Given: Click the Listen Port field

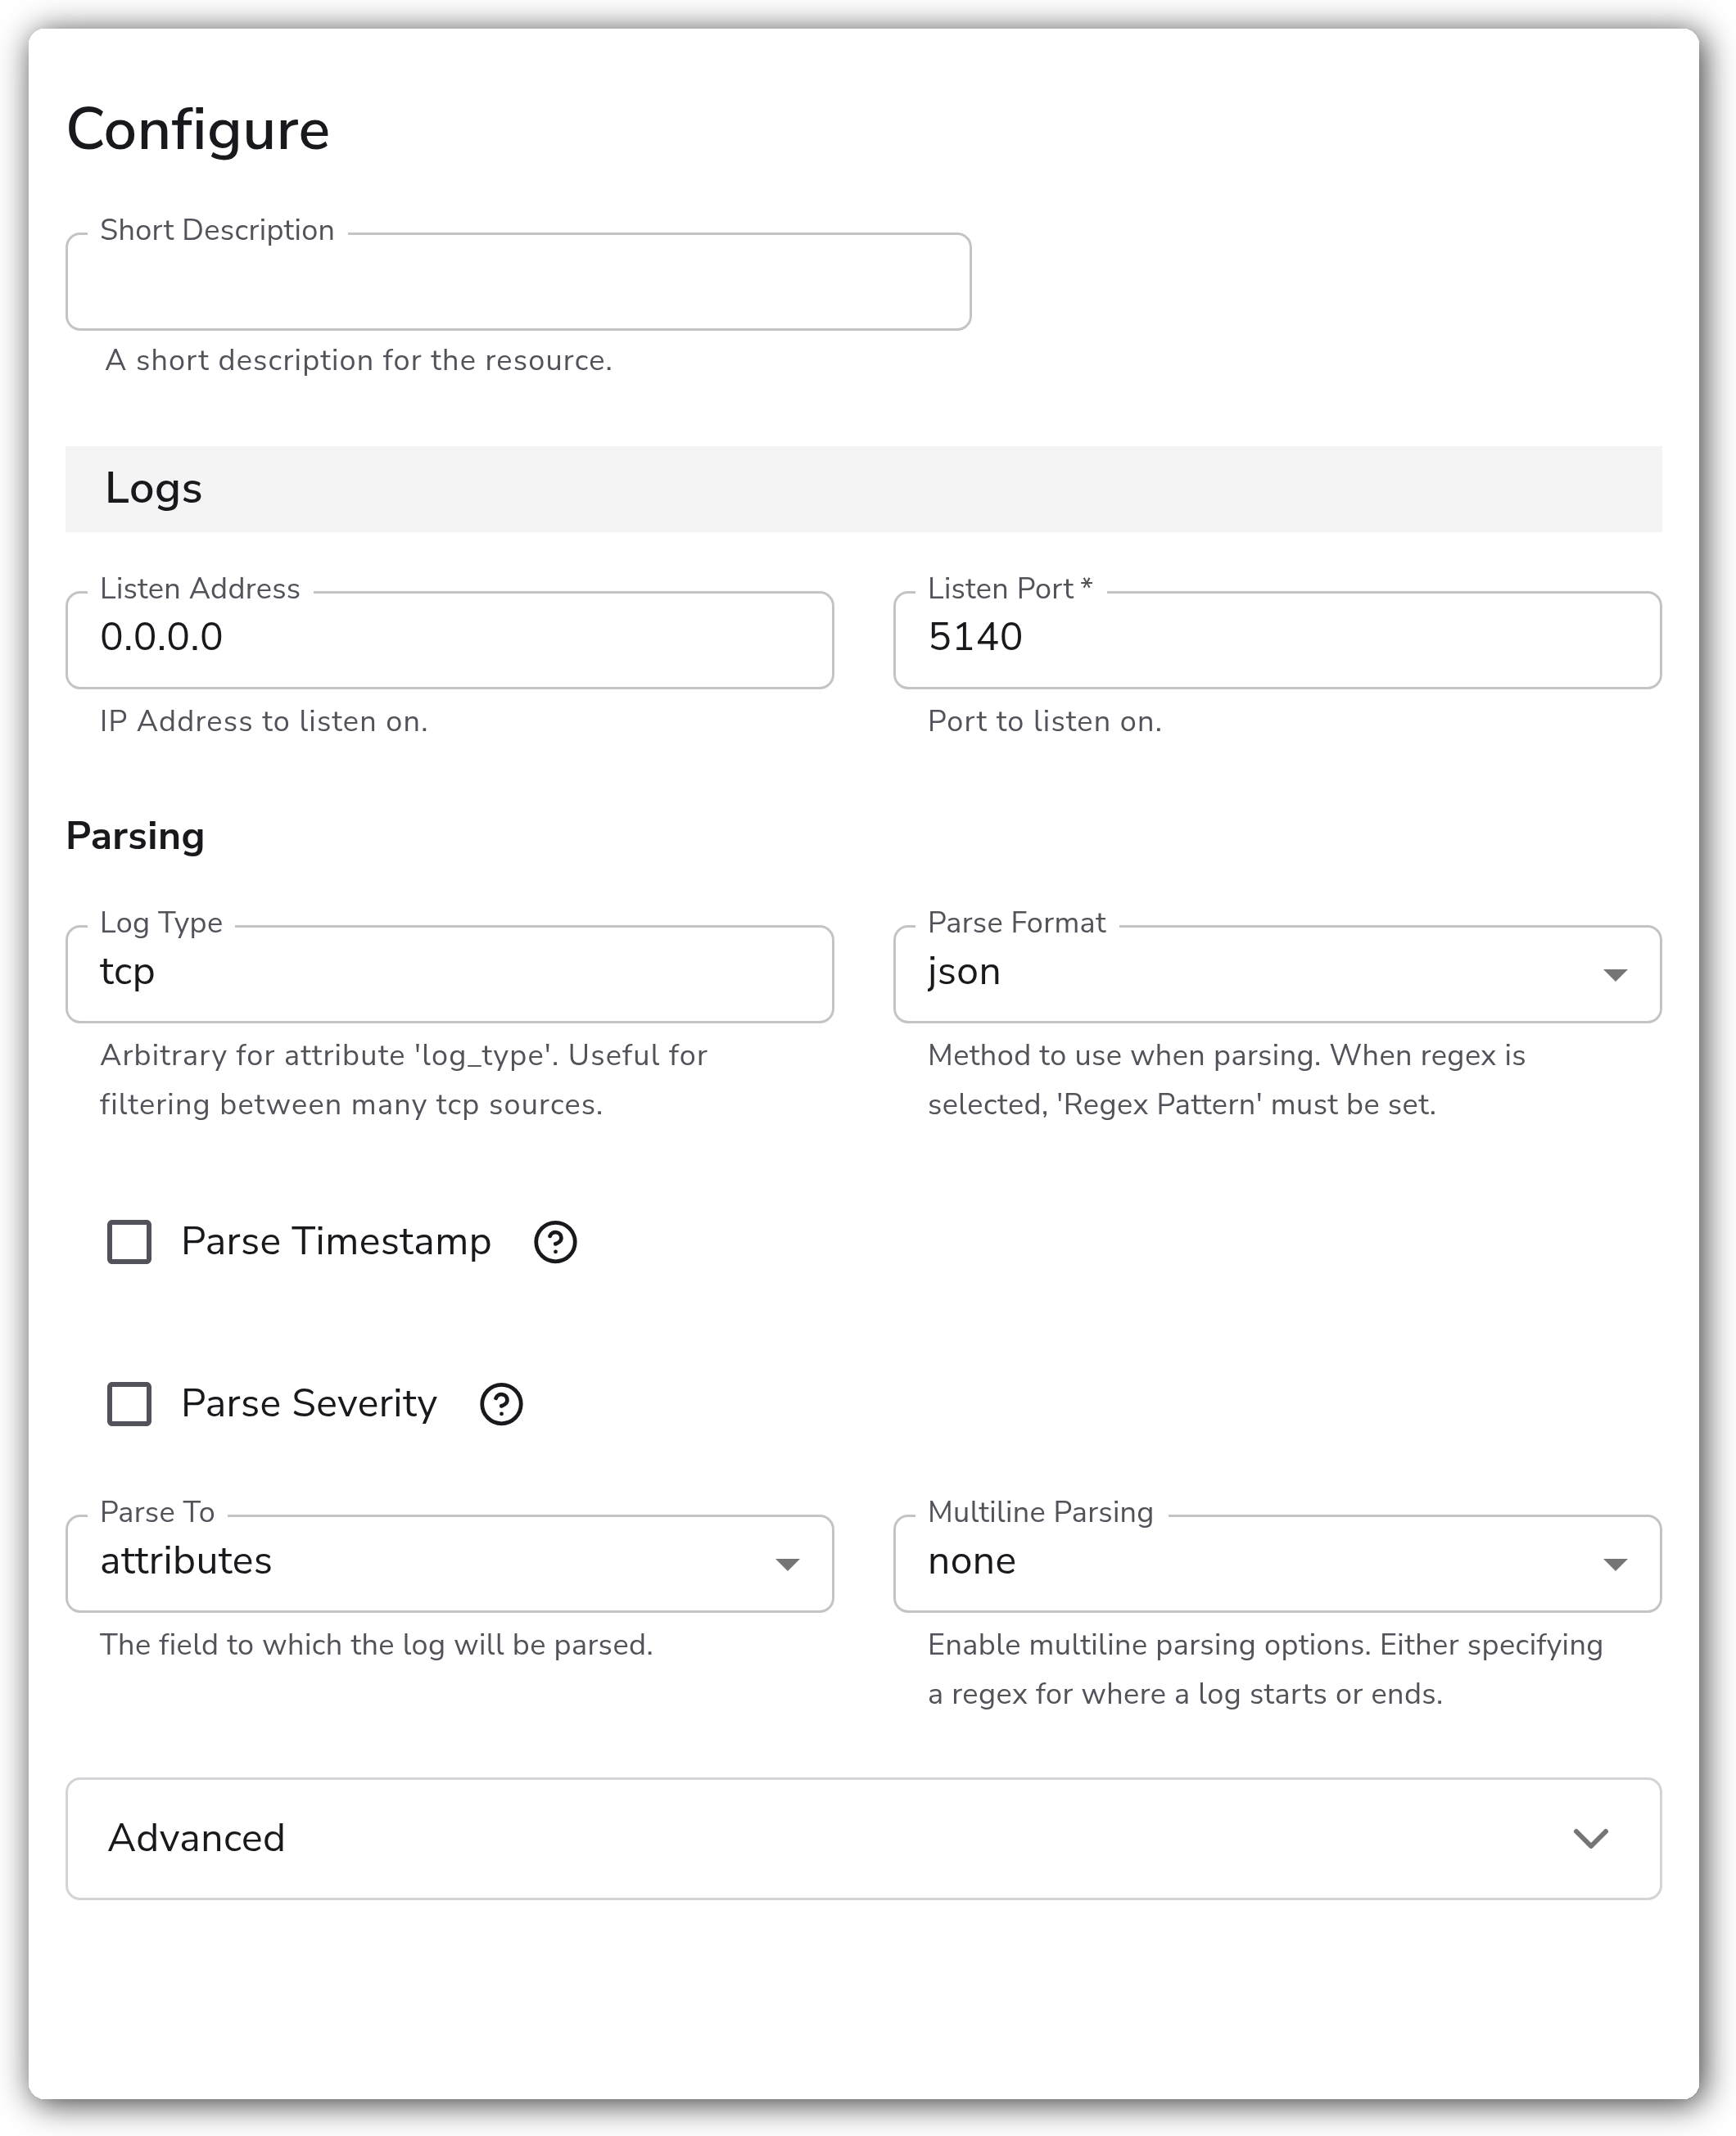Looking at the screenshot, I should [1277, 639].
